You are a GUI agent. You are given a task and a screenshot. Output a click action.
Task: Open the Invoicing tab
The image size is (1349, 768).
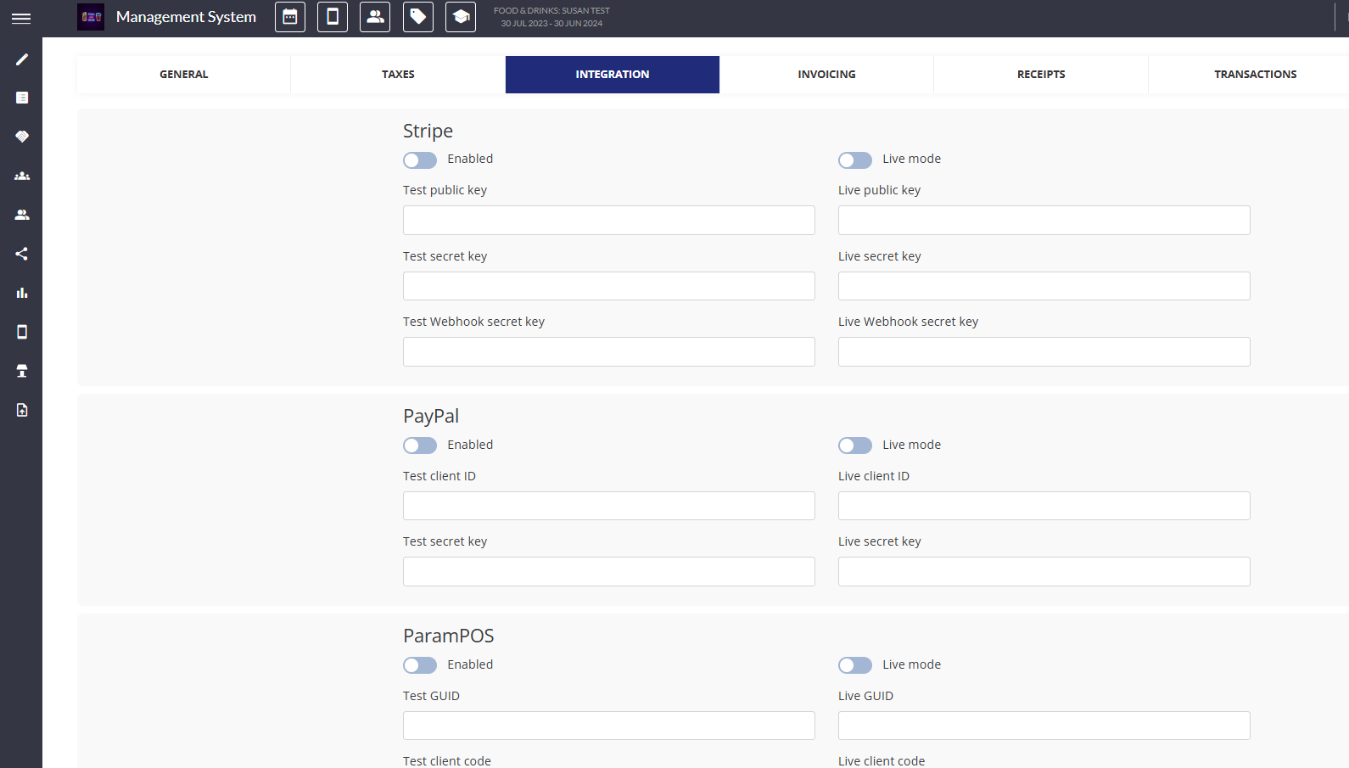[826, 75]
